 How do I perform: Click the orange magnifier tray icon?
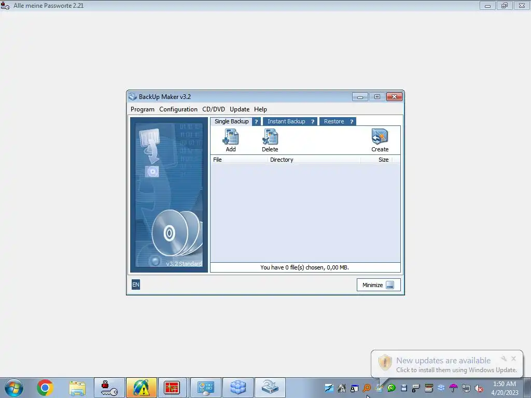pos(367,388)
